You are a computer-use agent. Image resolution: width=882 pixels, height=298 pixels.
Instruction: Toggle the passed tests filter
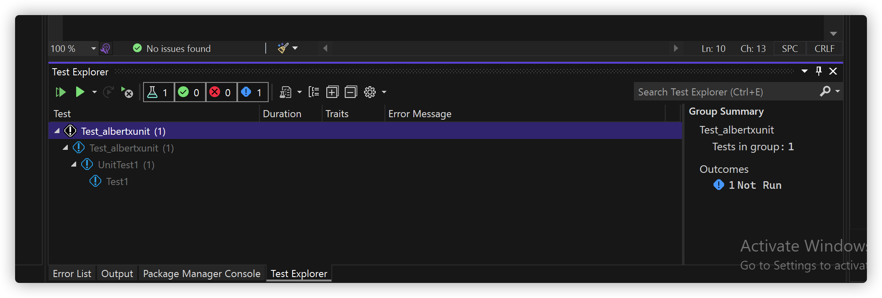[190, 92]
